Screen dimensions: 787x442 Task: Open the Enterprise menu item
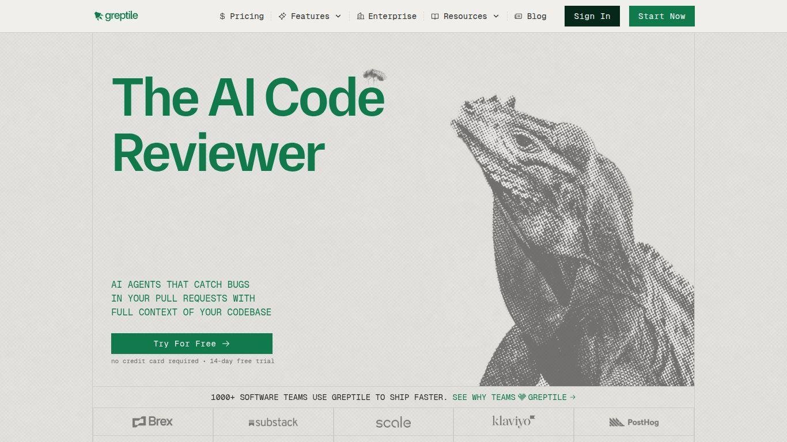pos(387,16)
